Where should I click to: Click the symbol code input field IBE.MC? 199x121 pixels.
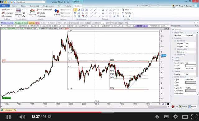(x=30, y=2)
